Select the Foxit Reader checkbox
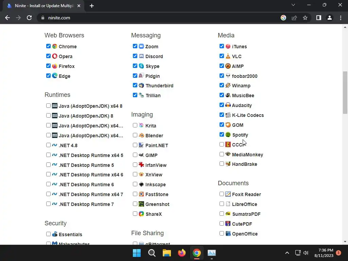 [222, 194]
